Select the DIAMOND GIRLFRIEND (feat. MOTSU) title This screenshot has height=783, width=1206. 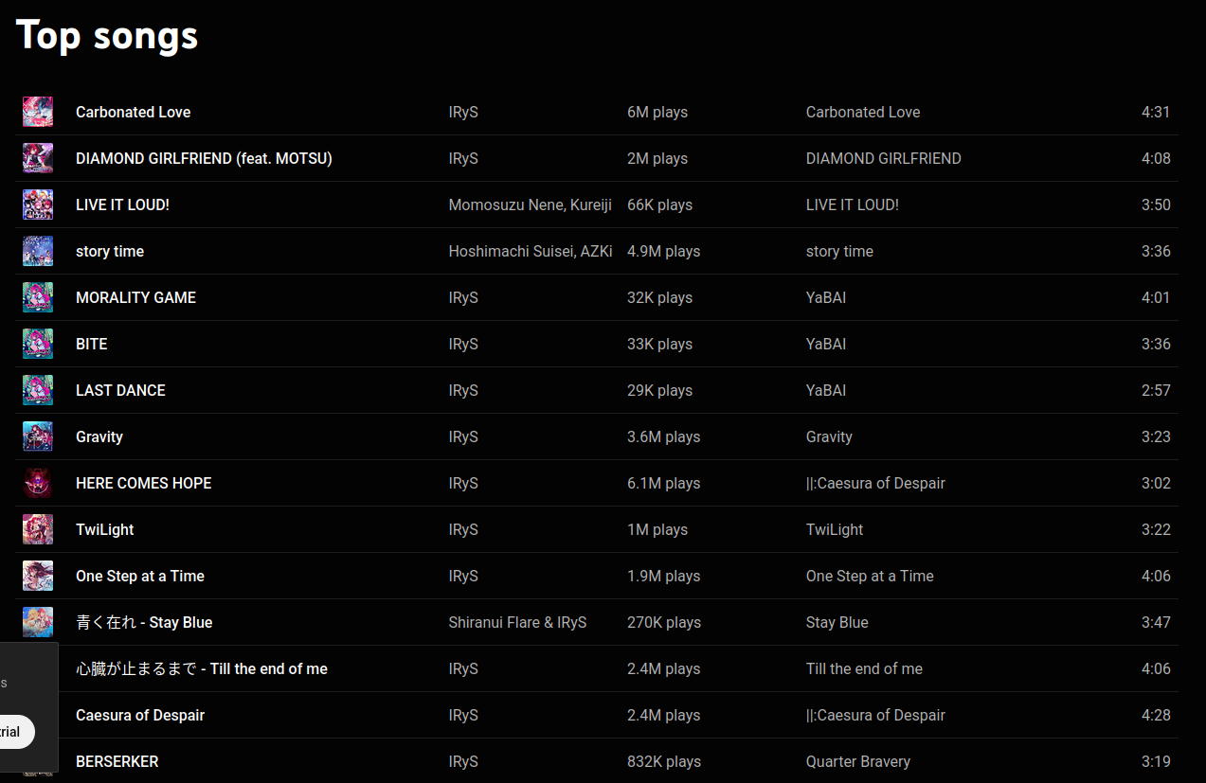click(204, 158)
